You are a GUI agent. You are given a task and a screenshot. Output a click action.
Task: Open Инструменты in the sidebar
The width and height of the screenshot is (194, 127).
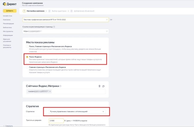click(8, 31)
